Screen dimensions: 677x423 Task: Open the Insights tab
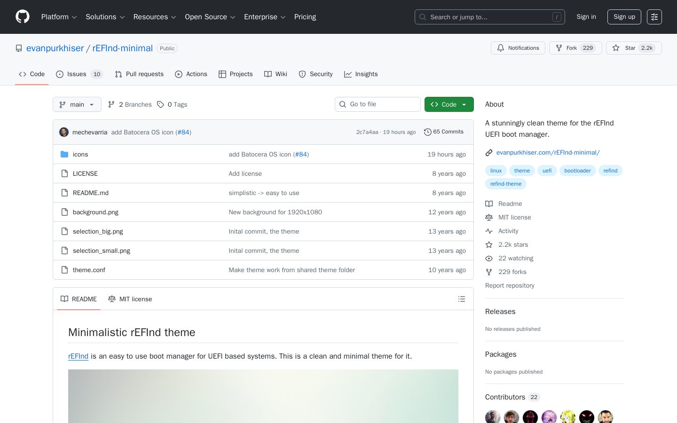(x=361, y=74)
